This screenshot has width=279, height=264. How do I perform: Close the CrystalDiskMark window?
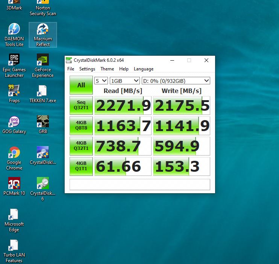point(206,60)
